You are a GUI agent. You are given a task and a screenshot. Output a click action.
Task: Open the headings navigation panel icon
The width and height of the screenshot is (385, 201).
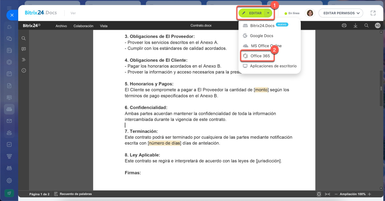click(24, 60)
